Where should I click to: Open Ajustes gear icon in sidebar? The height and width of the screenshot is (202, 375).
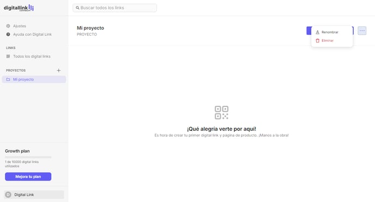click(x=8, y=26)
